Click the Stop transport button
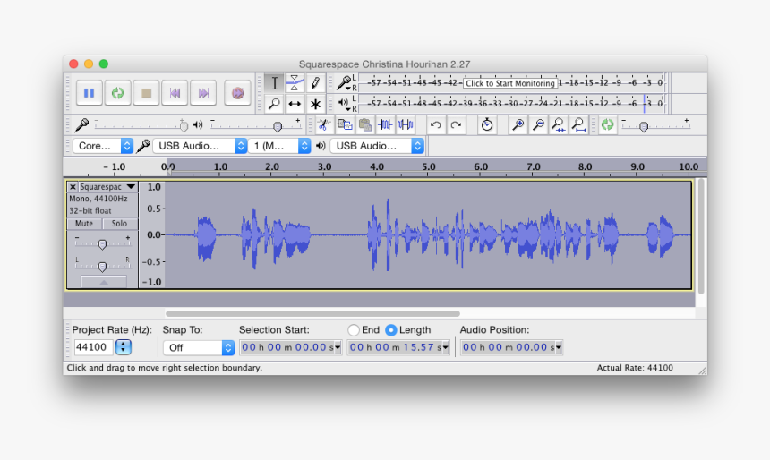The height and width of the screenshot is (460, 770). [146, 93]
